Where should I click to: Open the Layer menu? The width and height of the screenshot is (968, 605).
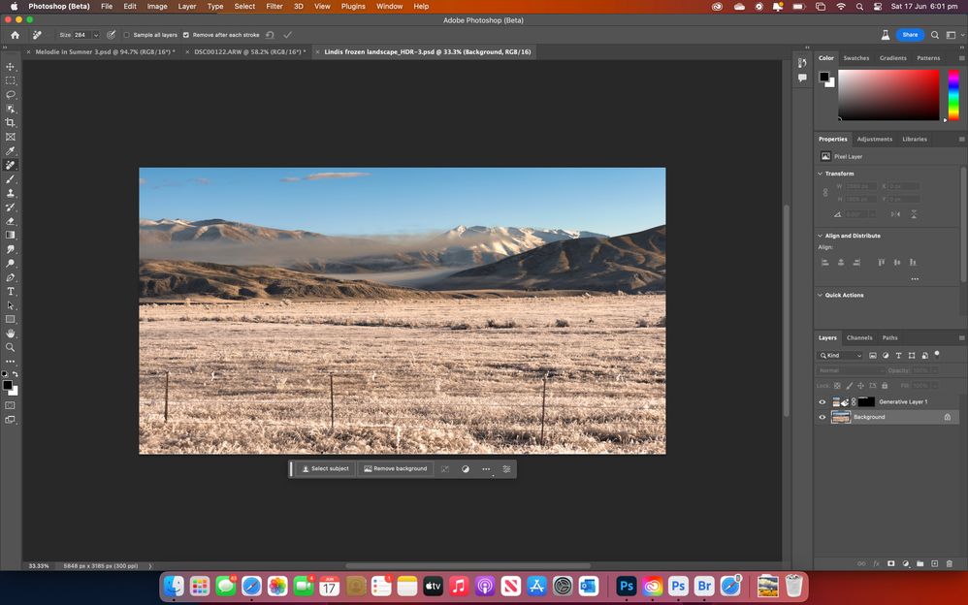point(187,6)
